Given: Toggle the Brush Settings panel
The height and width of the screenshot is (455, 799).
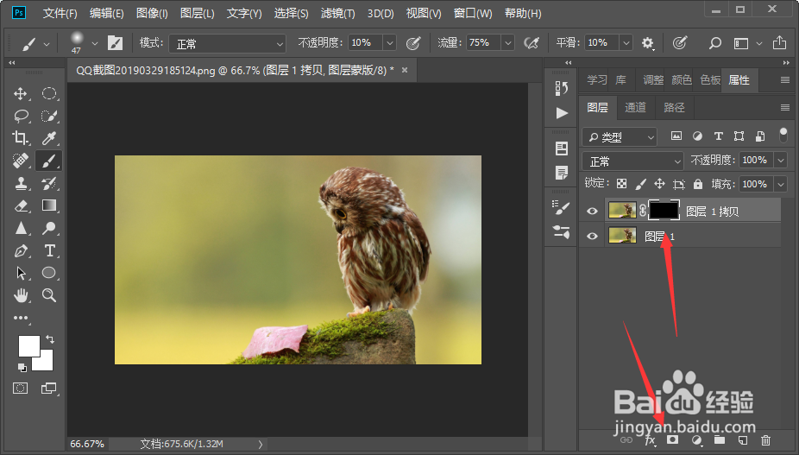Looking at the screenshot, I should [115, 43].
